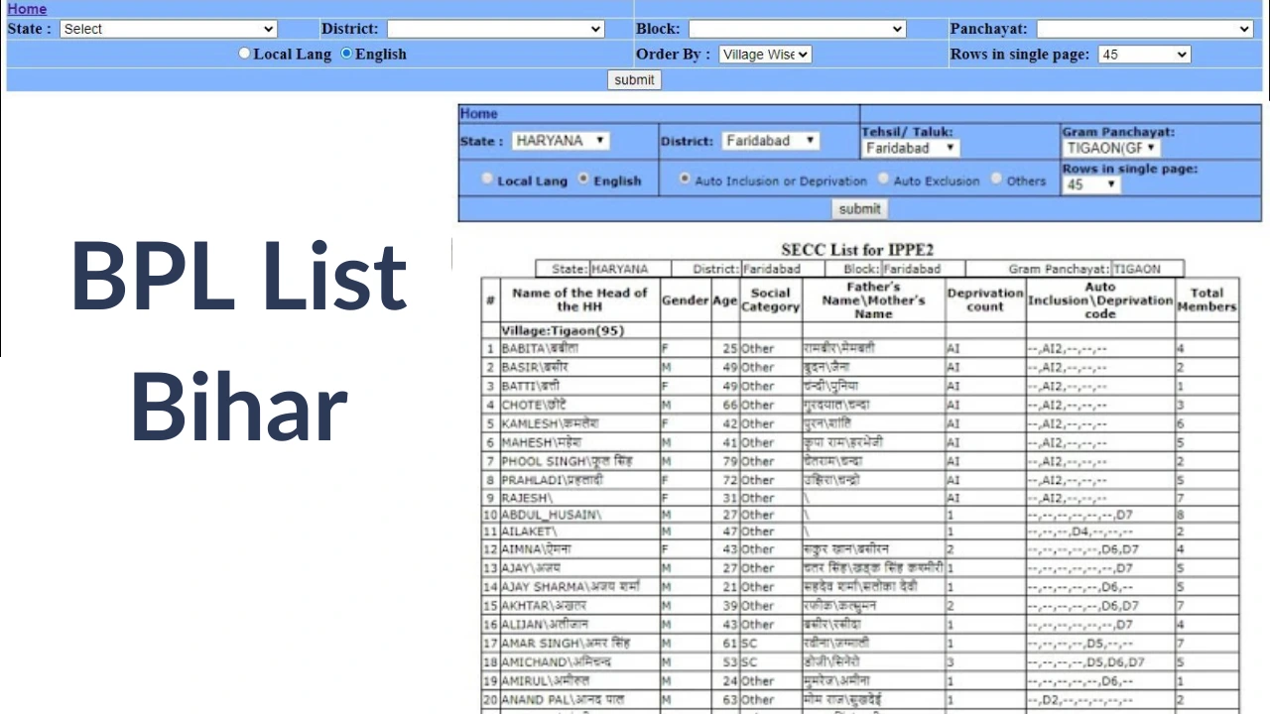Click the AILAKET name cell
The width and height of the screenshot is (1270, 714).
(579, 532)
